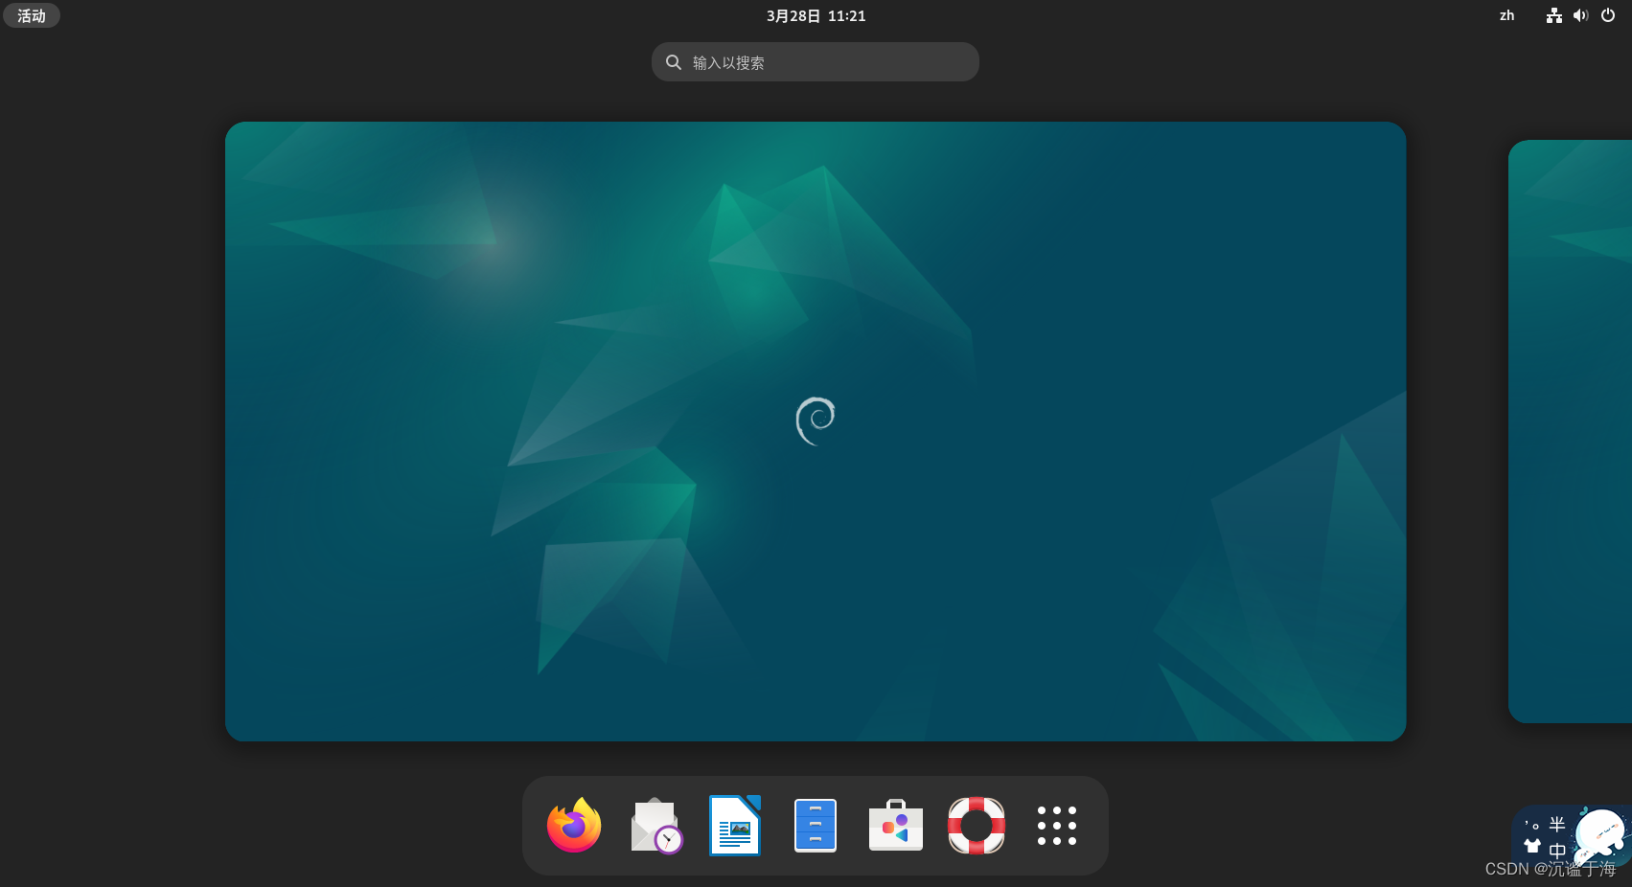Open Evolution mail client in dash

pos(655,825)
